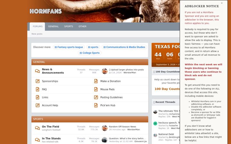Click WorsterMan under Random Off-Season News
231x144 pixels.
[x=133, y=130]
